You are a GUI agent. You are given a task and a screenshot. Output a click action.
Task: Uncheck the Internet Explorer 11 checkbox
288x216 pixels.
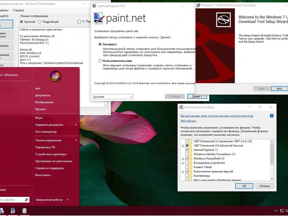pyautogui.click(x=187, y=150)
